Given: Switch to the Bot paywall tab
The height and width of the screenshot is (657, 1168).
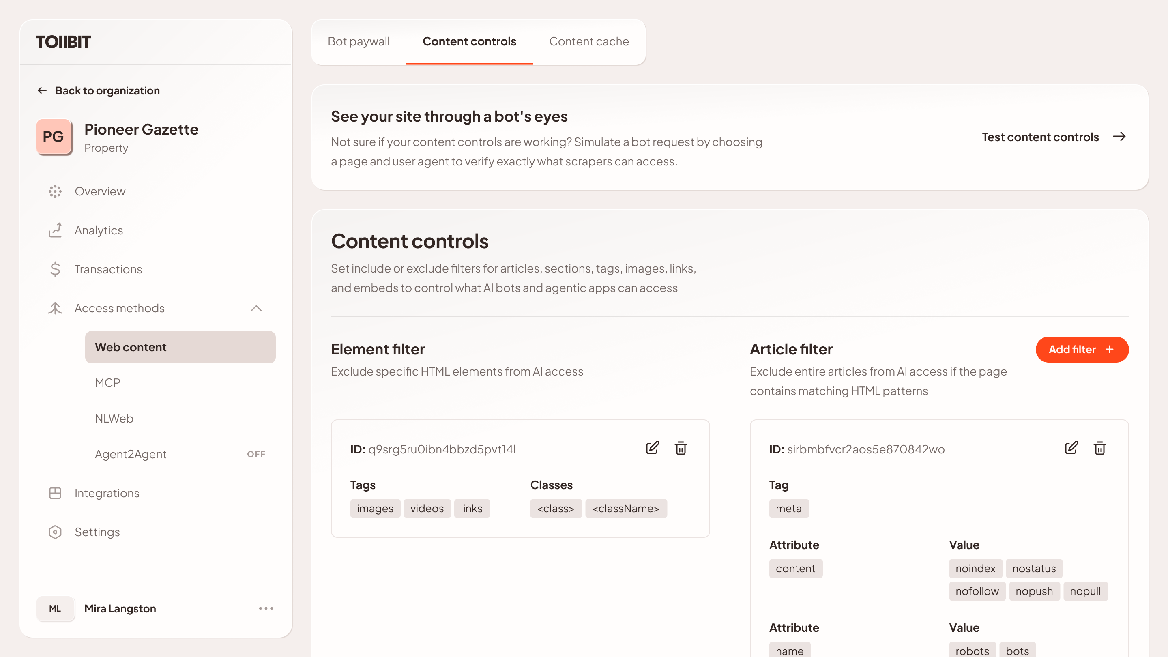Looking at the screenshot, I should pos(359,41).
